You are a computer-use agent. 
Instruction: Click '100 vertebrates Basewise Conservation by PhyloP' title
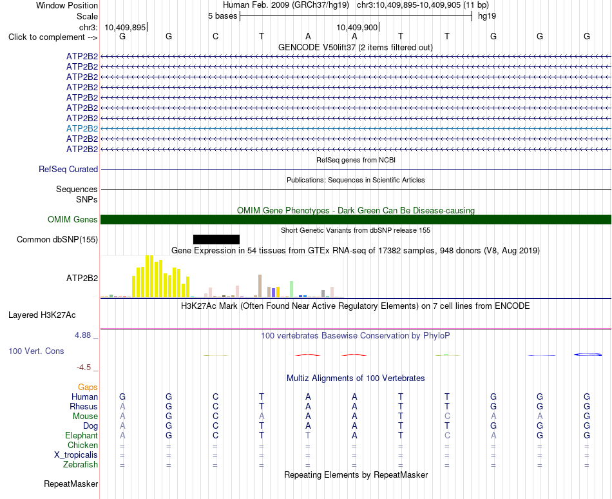click(x=355, y=335)
